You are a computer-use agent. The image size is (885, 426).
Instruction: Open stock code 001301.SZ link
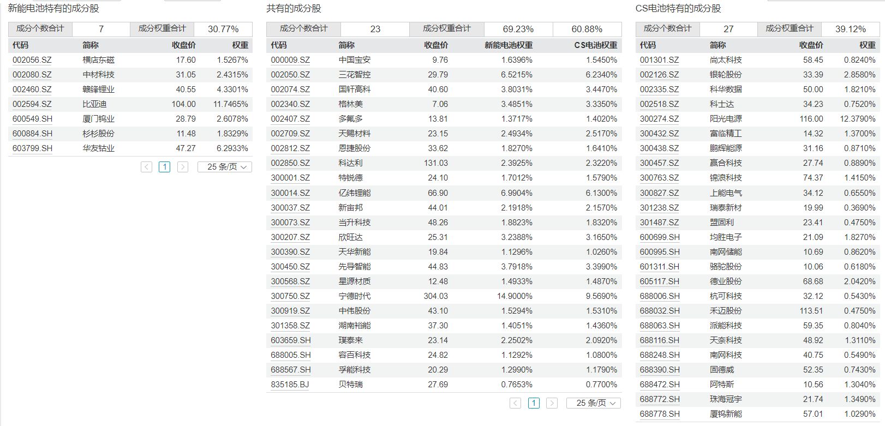[x=660, y=60]
